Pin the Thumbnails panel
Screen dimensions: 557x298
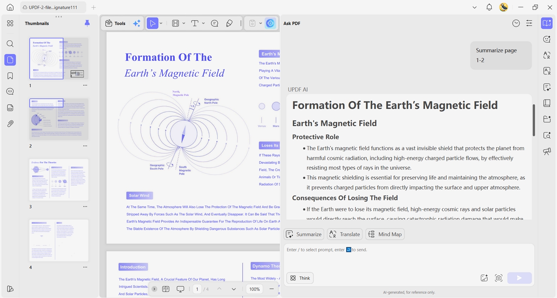pyautogui.click(x=87, y=23)
